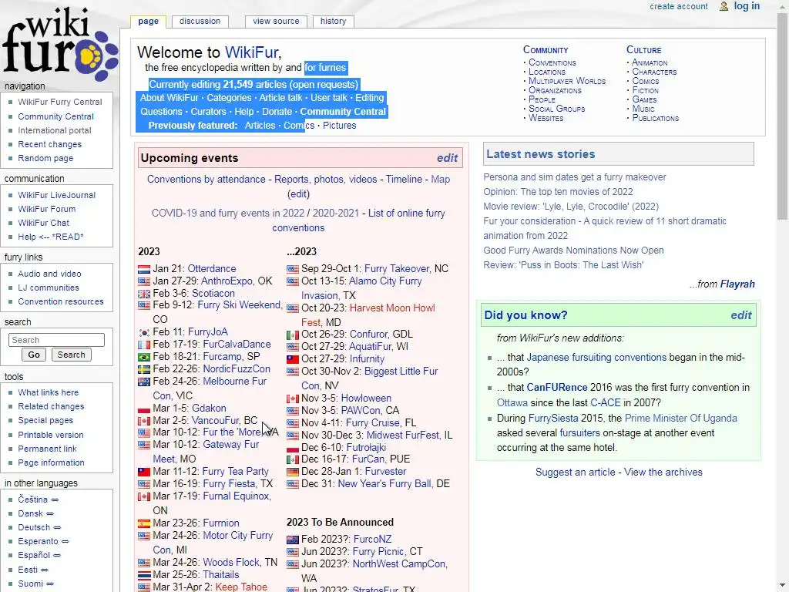The image size is (789, 592).
Task: Click the user icon beside log in
Action: pos(724,6)
